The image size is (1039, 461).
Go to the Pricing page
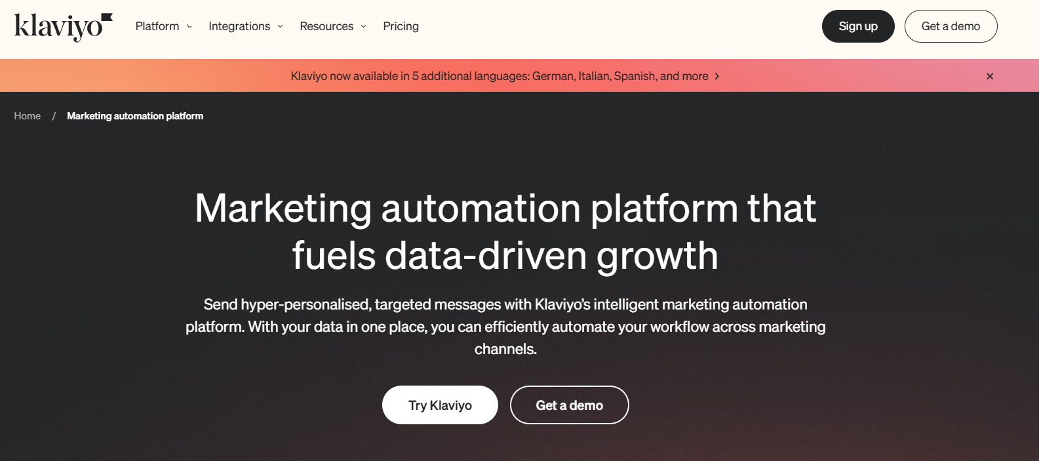tap(401, 26)
